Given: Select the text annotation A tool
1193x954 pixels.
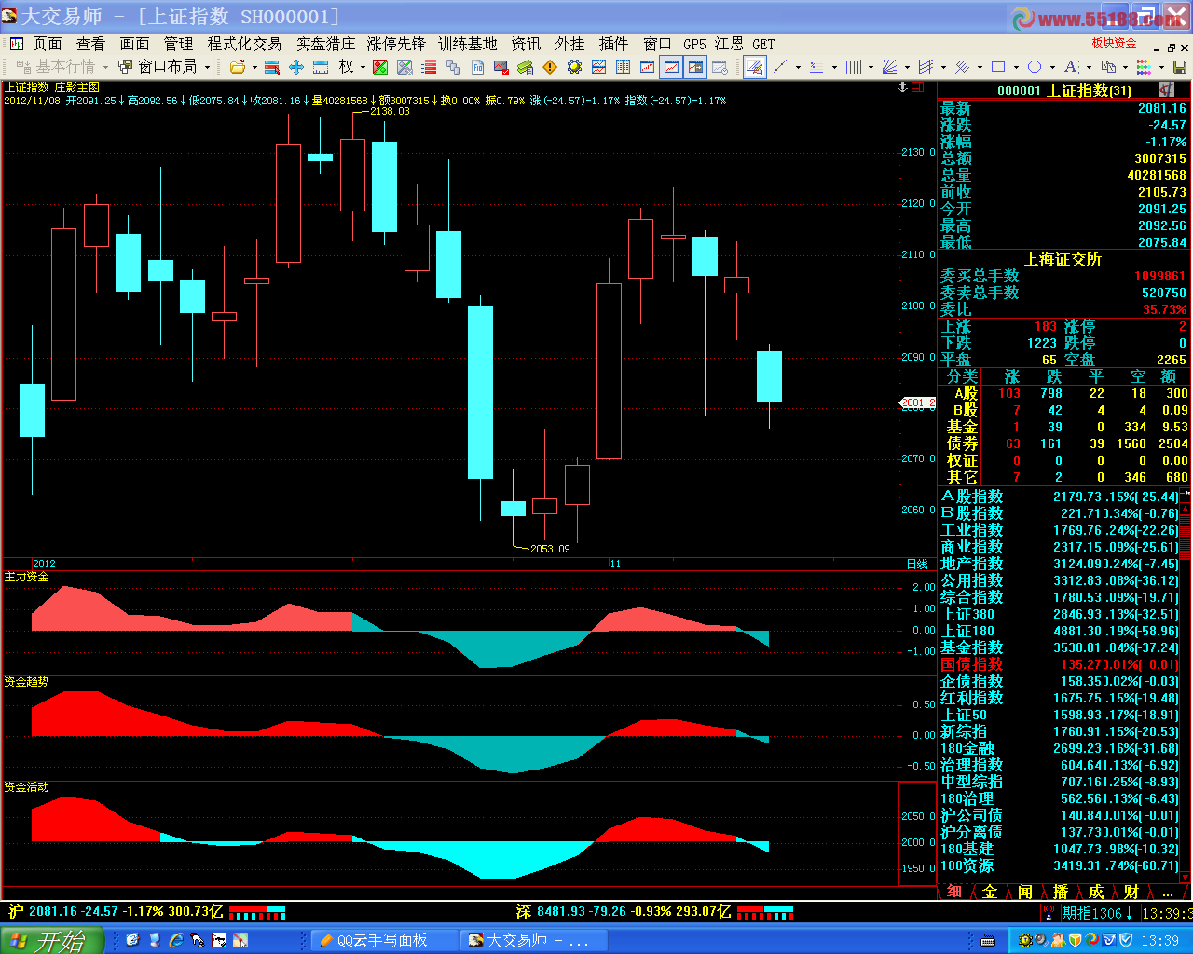Looking at the screenshot, I should pyautogui.click(x=1070, y=67).
